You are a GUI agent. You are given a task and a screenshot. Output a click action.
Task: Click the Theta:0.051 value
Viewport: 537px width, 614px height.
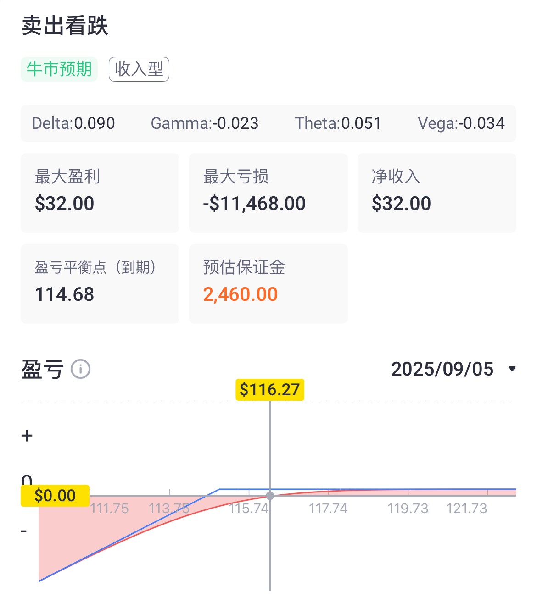point(338,123)
